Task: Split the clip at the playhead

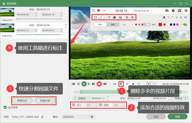Action: pos(115,84)
